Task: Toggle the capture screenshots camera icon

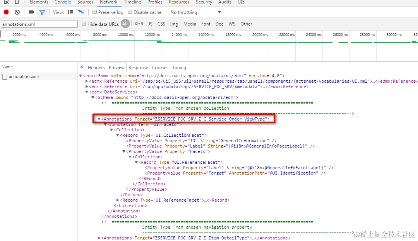Action: [31, 12]
